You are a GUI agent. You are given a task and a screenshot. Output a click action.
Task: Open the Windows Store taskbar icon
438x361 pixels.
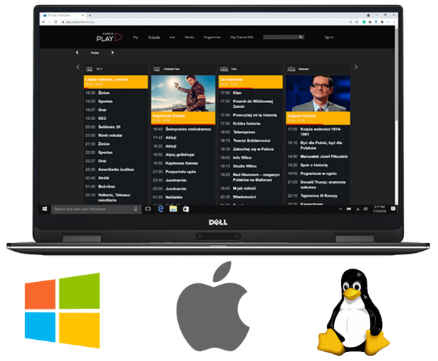pyautogui.click(x=185, y=209)
